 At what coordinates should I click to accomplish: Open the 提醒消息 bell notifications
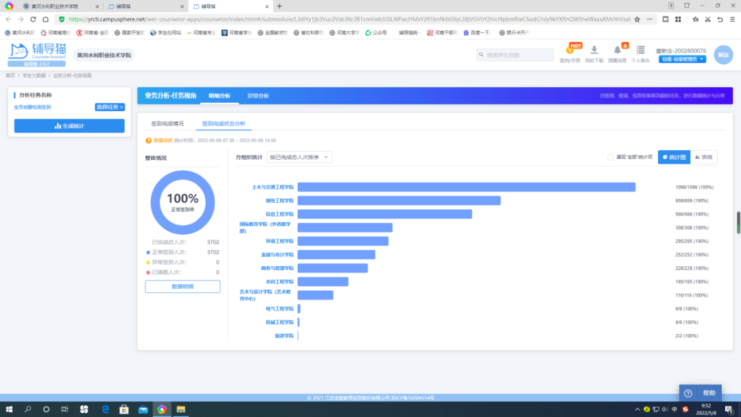pyautogui.click(x=617, y=51)
